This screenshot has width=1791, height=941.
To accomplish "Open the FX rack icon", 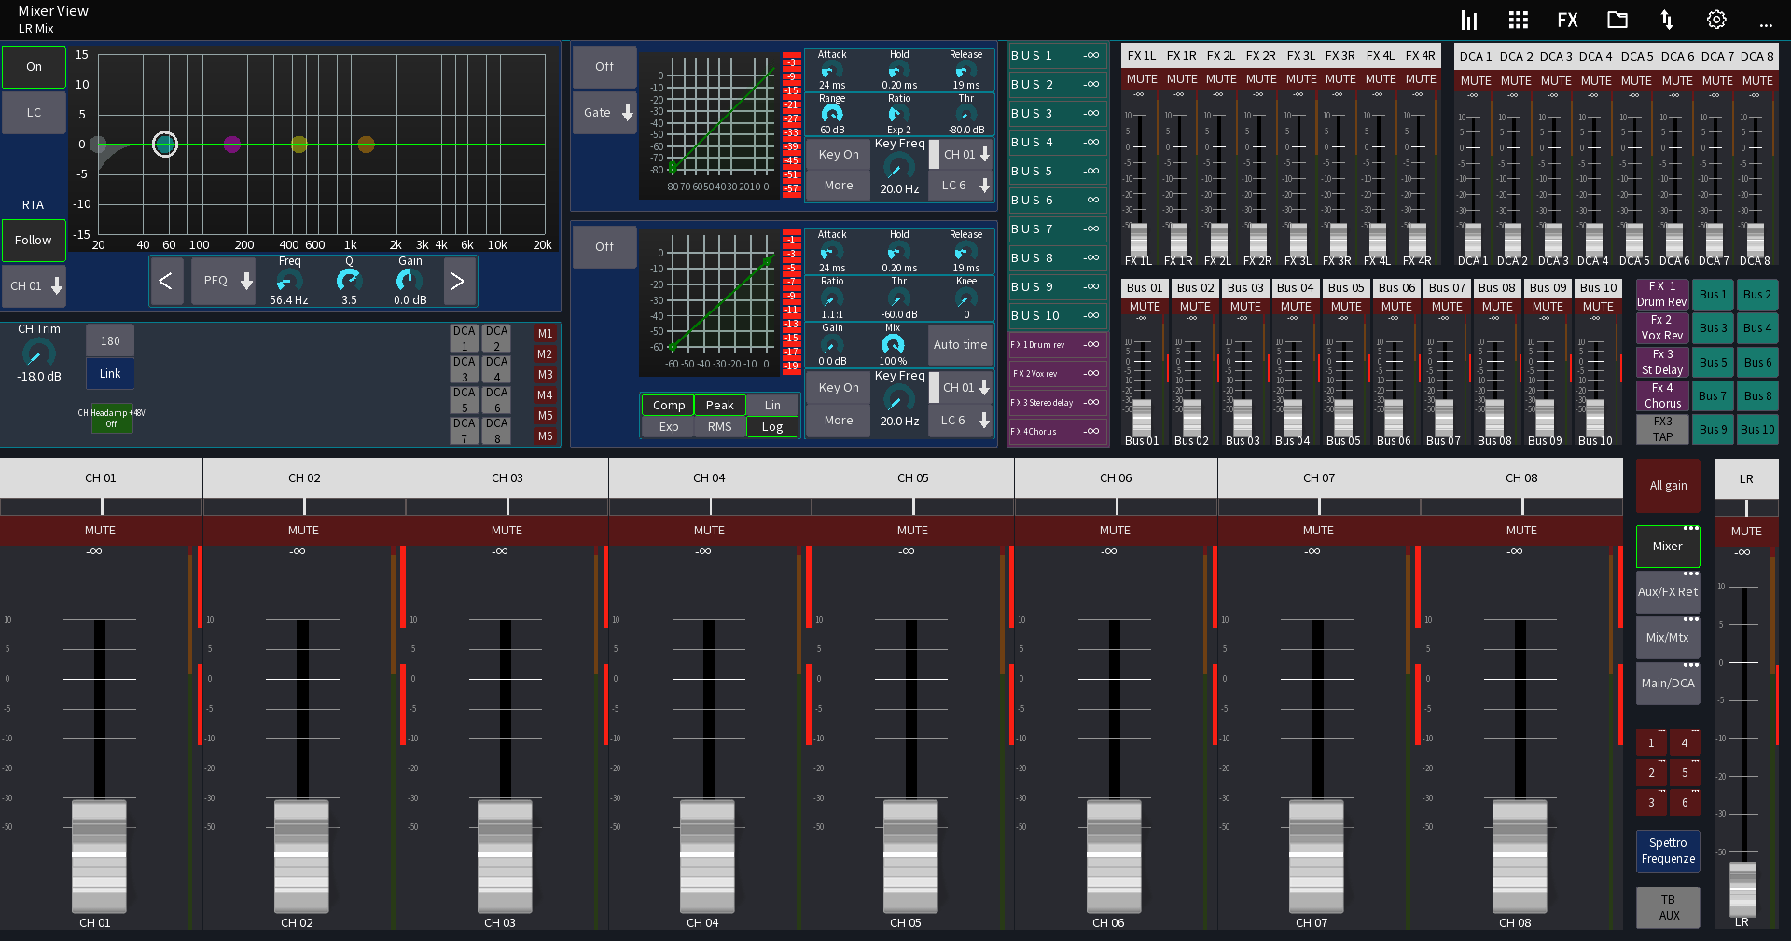I will 1567,19.
